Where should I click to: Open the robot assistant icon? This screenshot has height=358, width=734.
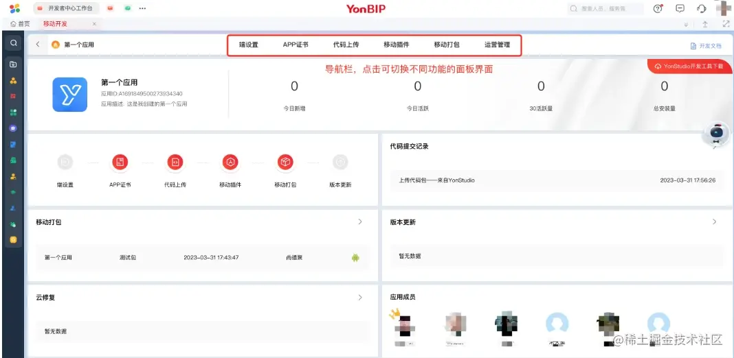pyautogui.click(x=716, y=132)
